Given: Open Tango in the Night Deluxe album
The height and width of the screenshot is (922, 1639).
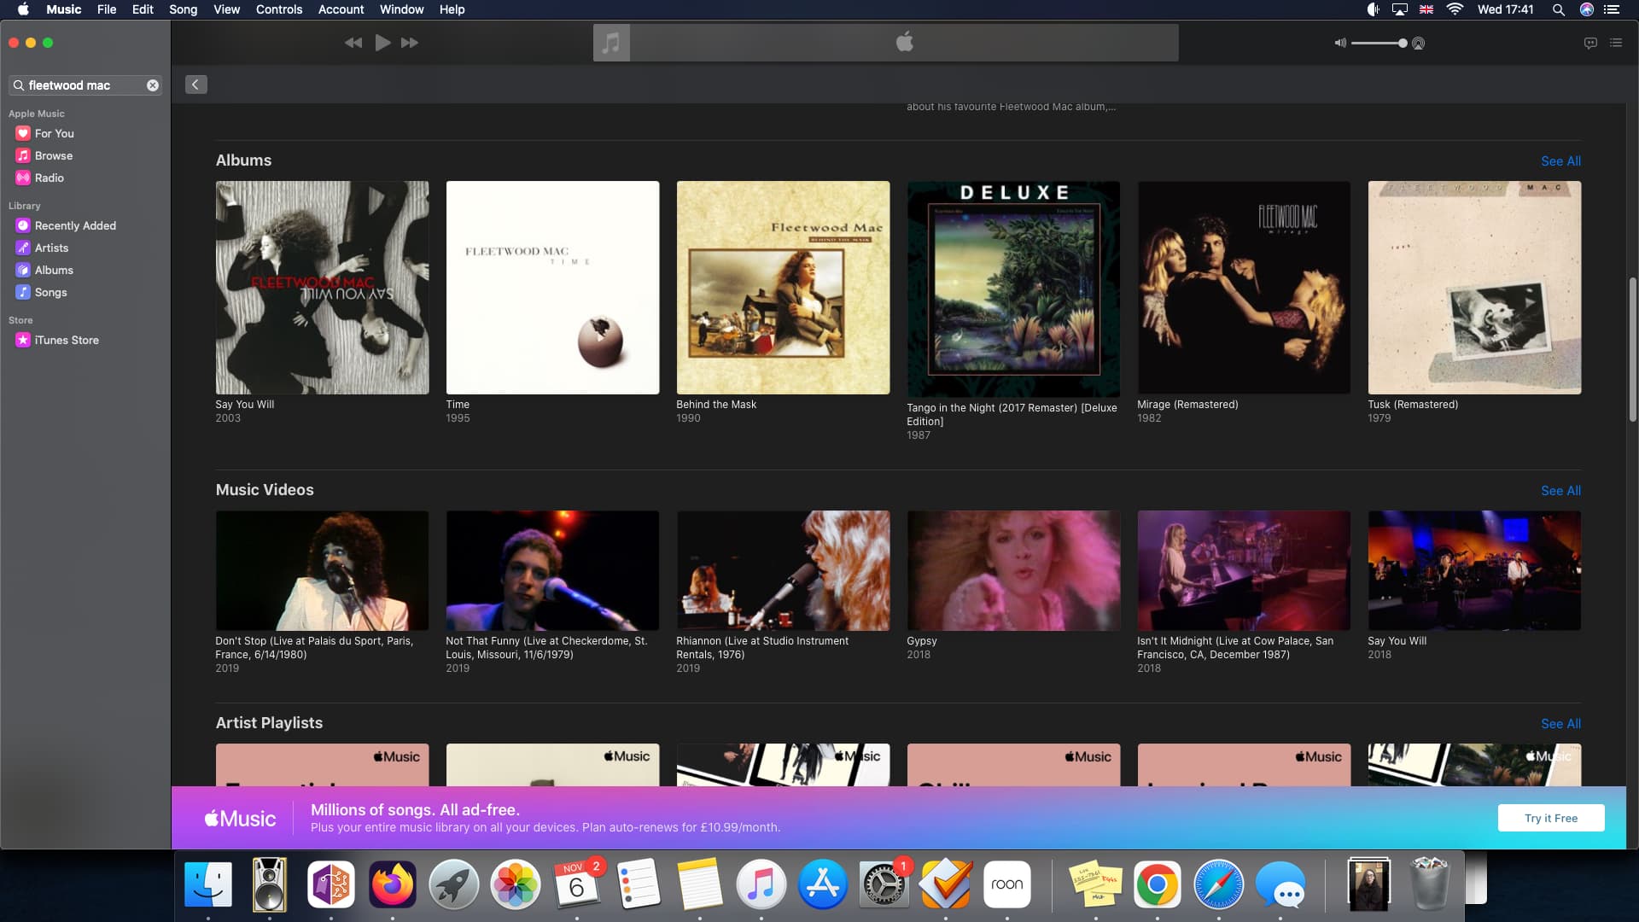Looking at the screenshot, I should coord(1013,288).
